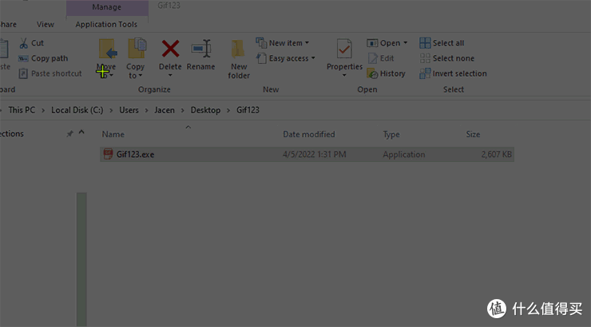This screenshot has height=327, width=591.
Task: Click the New item icon
Action: [261, 43]
